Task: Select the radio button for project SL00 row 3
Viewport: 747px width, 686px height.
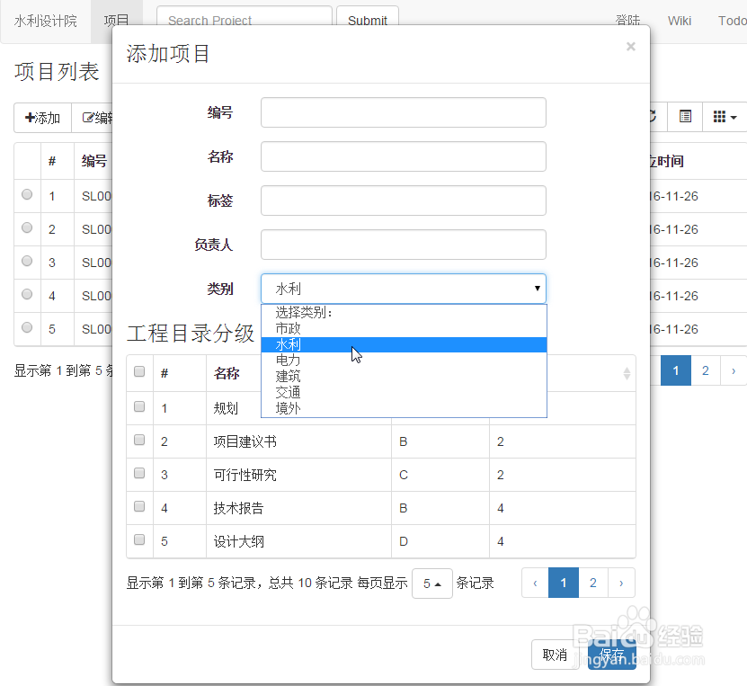Action: click(27, 262)
